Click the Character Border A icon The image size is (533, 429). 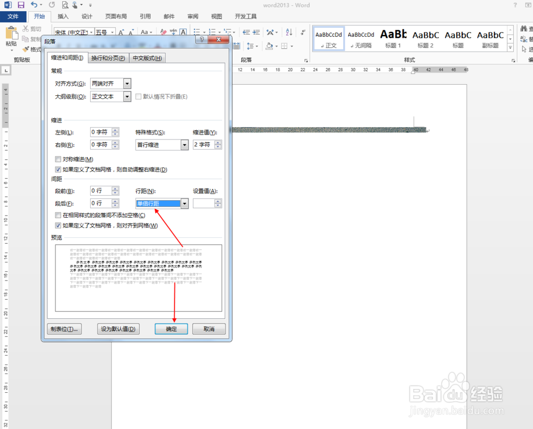tap(183, 32)
